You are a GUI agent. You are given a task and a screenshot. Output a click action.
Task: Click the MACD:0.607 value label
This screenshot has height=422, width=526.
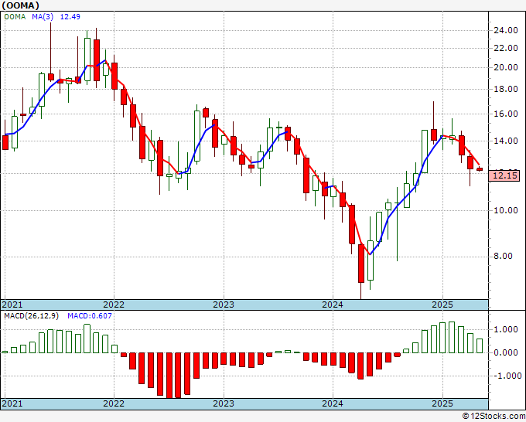[x=90, y=316]
